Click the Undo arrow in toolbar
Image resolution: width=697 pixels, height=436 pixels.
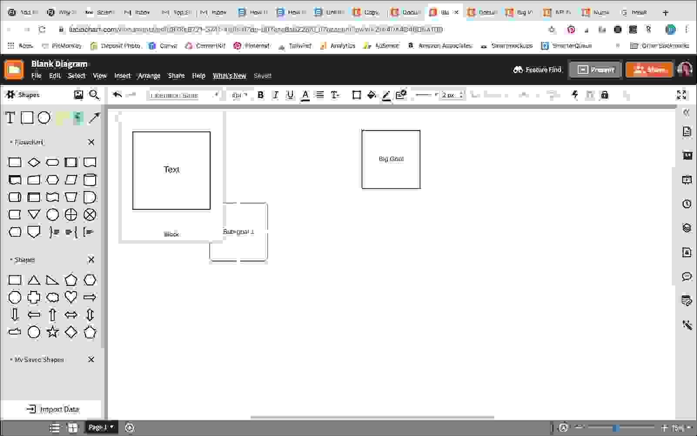(117, 95)
